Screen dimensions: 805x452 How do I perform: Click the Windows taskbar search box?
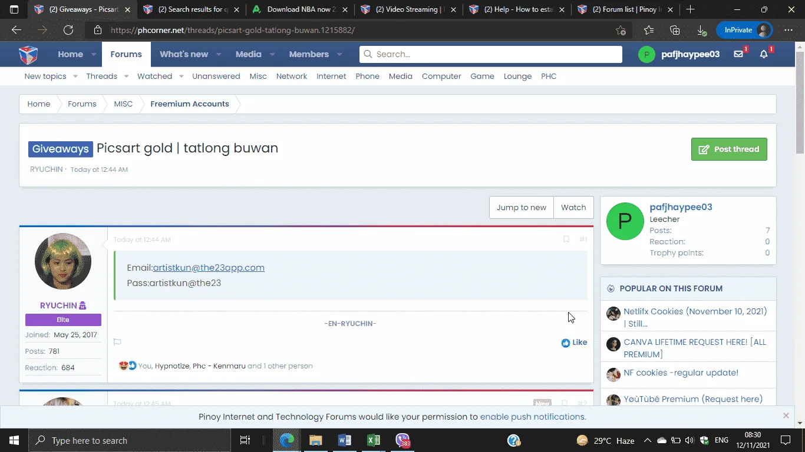(x=129, y=440)
